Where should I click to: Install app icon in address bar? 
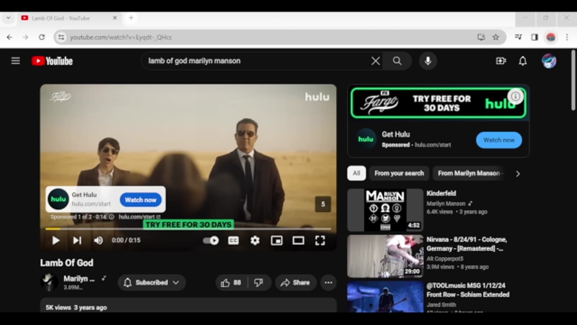[481, 37]
